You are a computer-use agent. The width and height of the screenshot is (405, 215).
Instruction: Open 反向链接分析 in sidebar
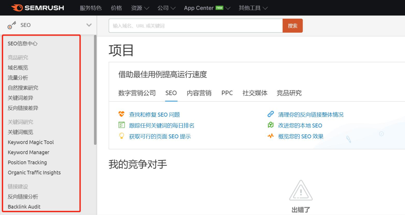(x=23, y=197)
